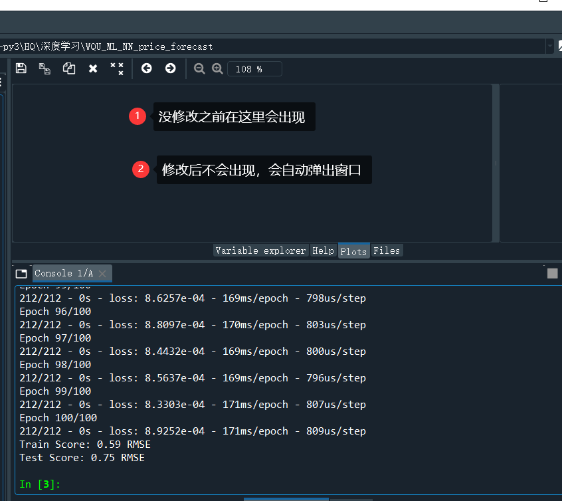The width and height of the screenshot is (562, 501).
Task: Click the 108 % zoom level field
Action: pos(254,68)
